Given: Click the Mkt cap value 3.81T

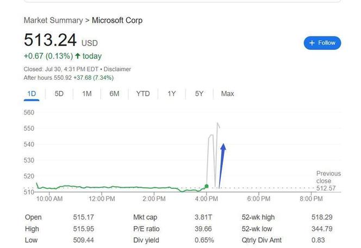Looking at the screenshot, I should 203,217.
